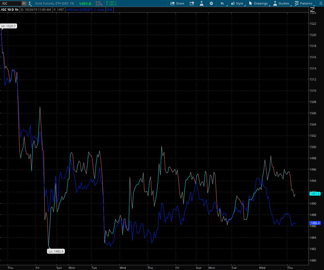Click the candlestick Style icon
This screenshot has height=270, width=324.
[233, 3]
